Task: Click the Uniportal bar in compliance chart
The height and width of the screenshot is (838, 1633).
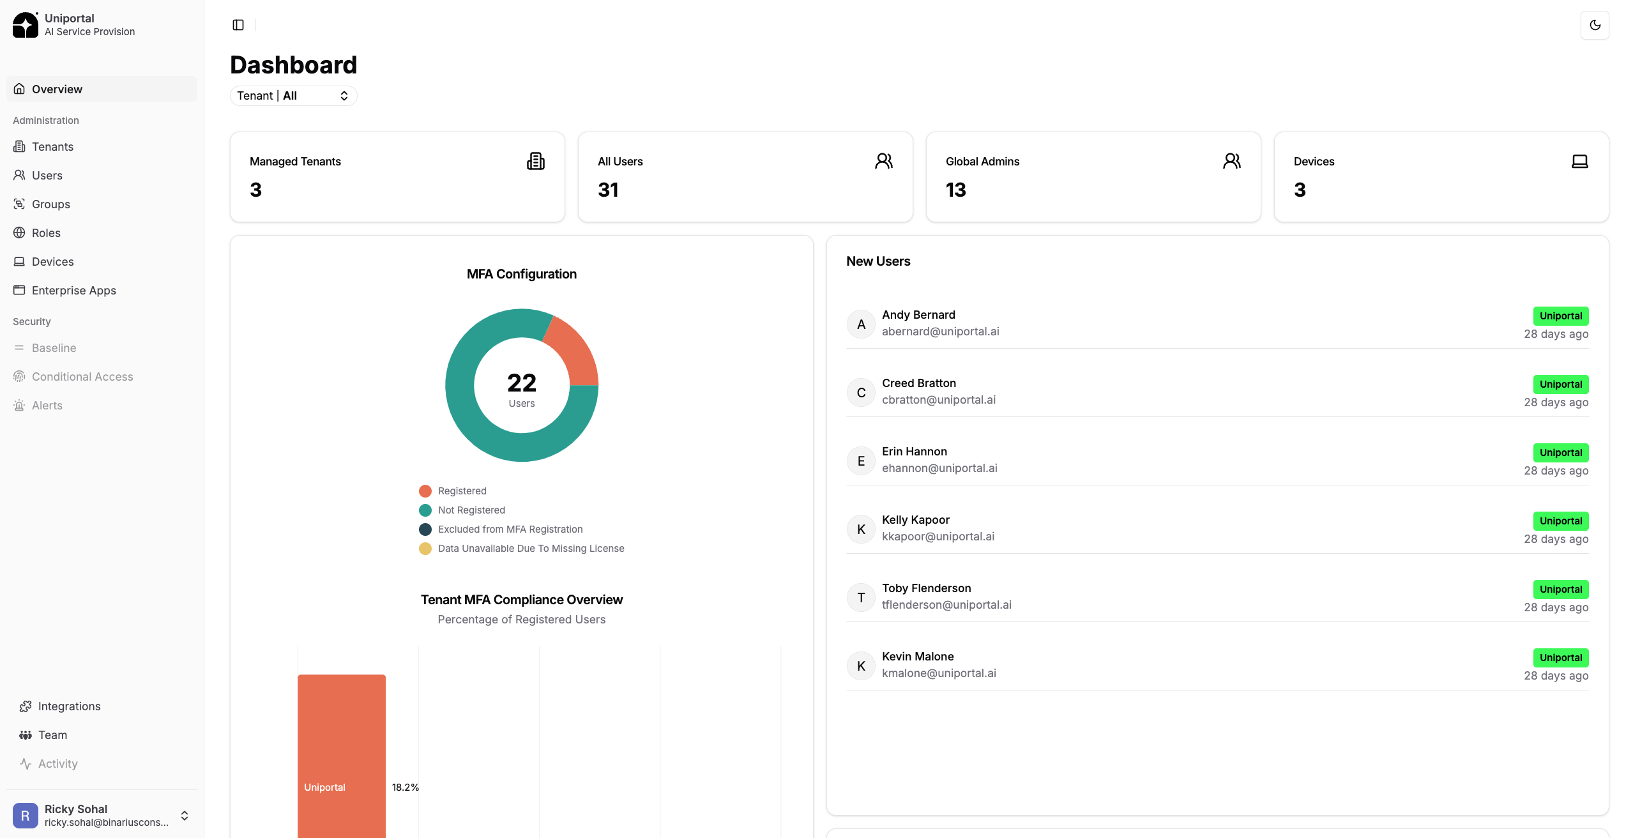Action: (342, 754)
